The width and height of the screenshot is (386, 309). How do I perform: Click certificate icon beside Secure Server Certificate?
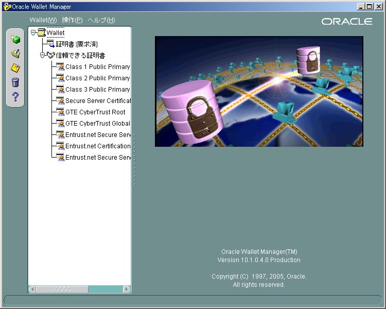(x=60, y=101)
